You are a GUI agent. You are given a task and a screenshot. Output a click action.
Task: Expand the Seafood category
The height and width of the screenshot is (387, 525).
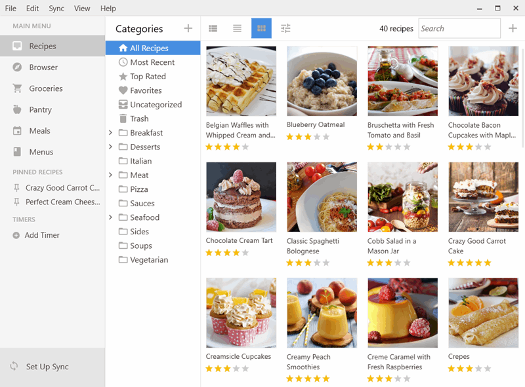coord(111,217)
